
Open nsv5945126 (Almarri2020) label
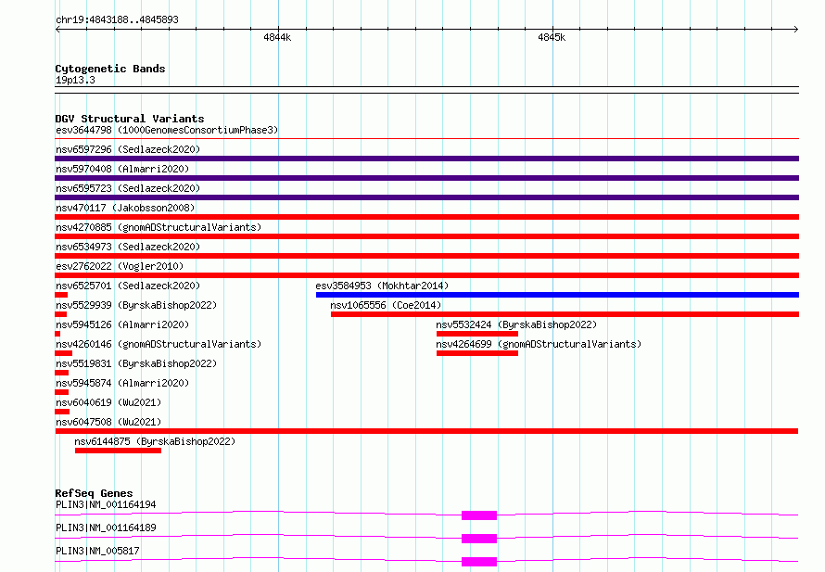[122, 324]
